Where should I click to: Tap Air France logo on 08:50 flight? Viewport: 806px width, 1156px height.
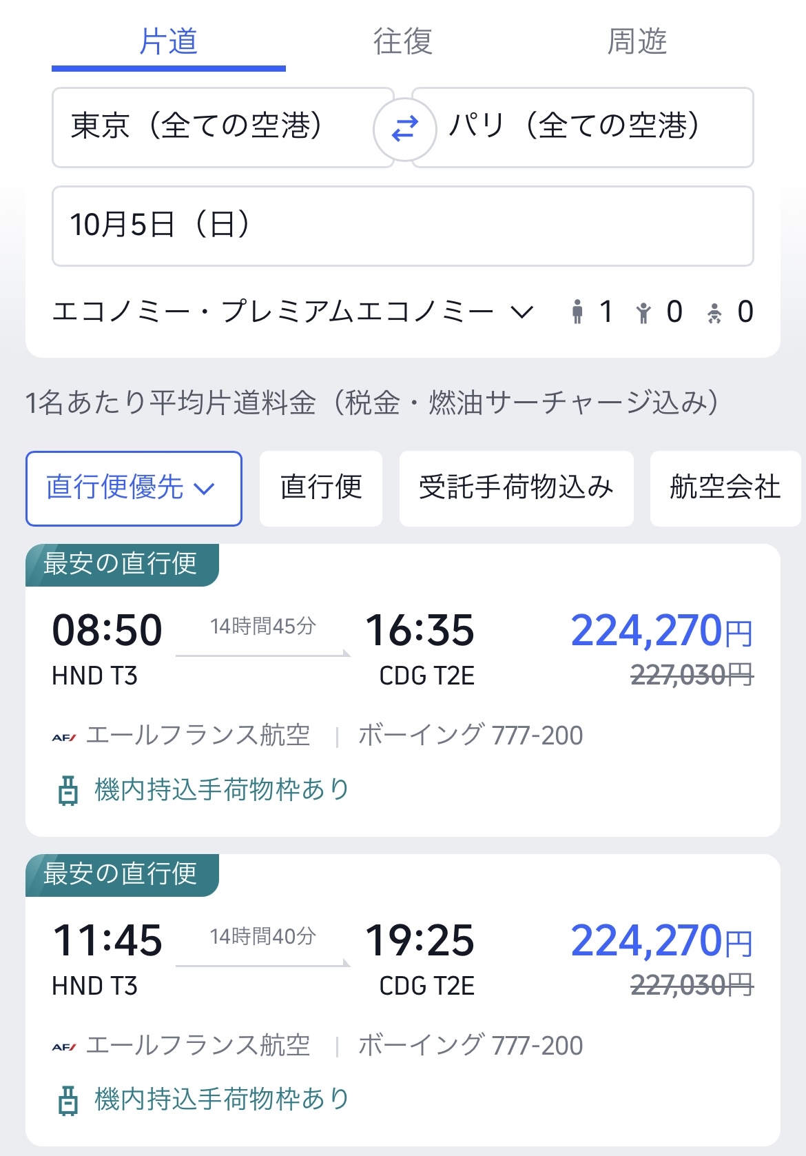pos(64,737)
